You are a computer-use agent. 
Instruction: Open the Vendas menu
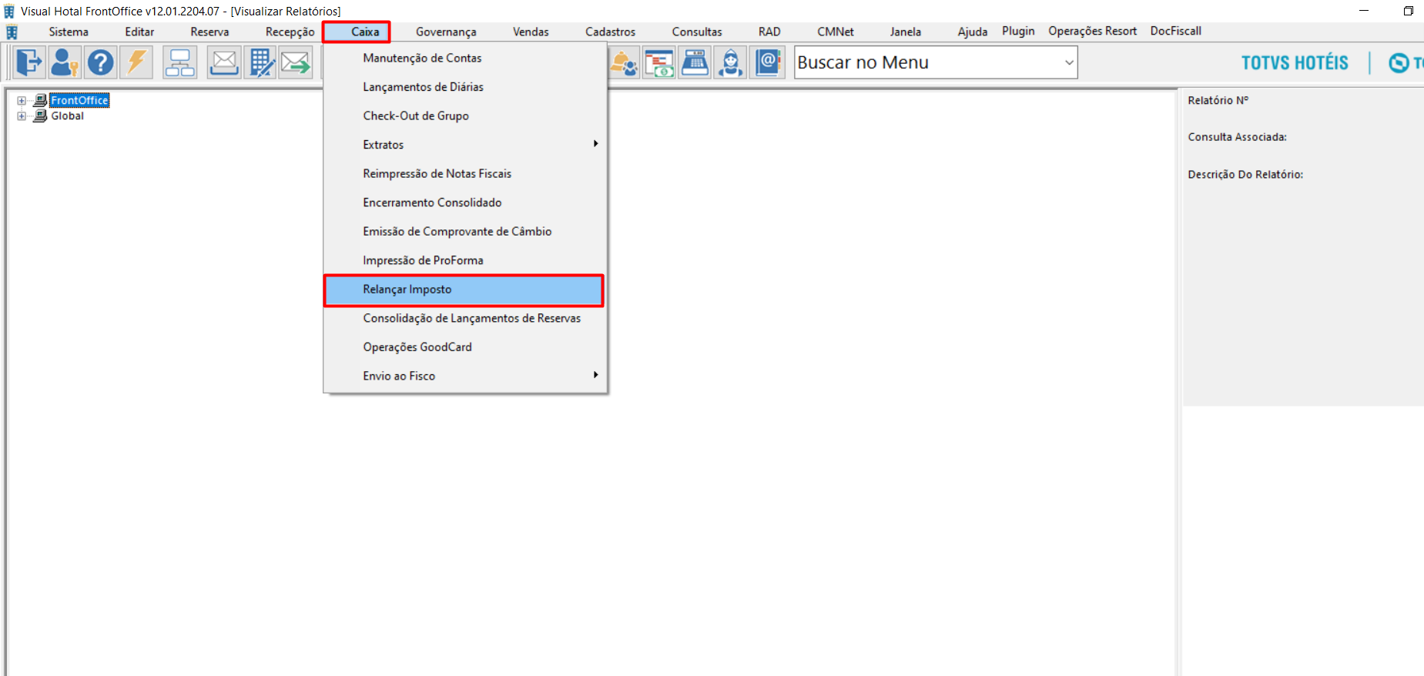pyautogui.click(x=531, y=32)
